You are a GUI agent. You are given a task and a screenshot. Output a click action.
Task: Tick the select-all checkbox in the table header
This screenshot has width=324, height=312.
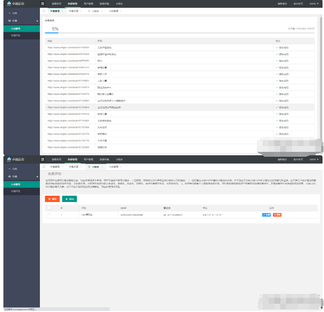tap(49, 208)
